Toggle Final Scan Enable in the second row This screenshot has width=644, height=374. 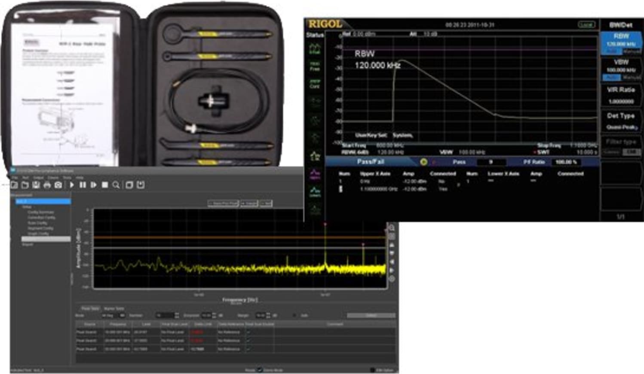click(x=248, y=341)
